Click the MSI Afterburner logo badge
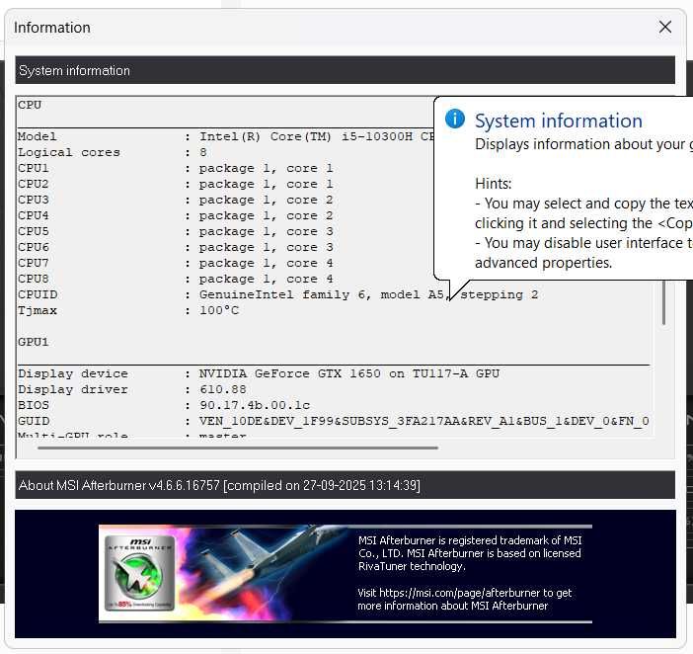 point(139,573)
